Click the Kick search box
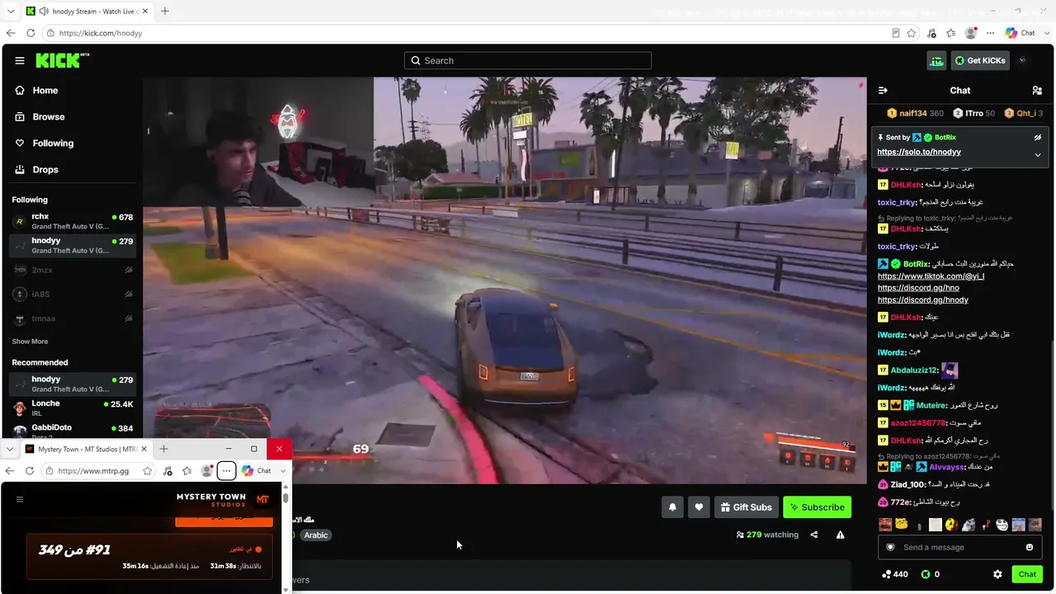Viewport: 1056px width, 594px height. point(528,60)
